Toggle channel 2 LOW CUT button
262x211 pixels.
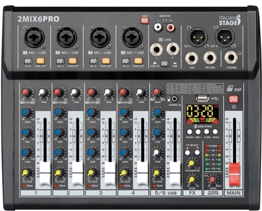click(x=73, y=61)
